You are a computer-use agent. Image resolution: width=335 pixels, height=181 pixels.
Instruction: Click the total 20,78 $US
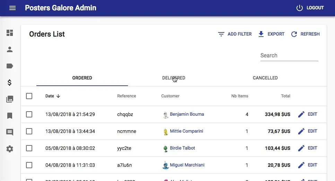click(x=279, y=165)
